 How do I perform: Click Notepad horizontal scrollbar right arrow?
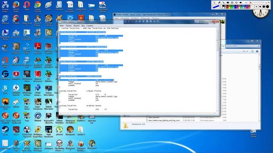pyautogui.click(x=215, y=113)
